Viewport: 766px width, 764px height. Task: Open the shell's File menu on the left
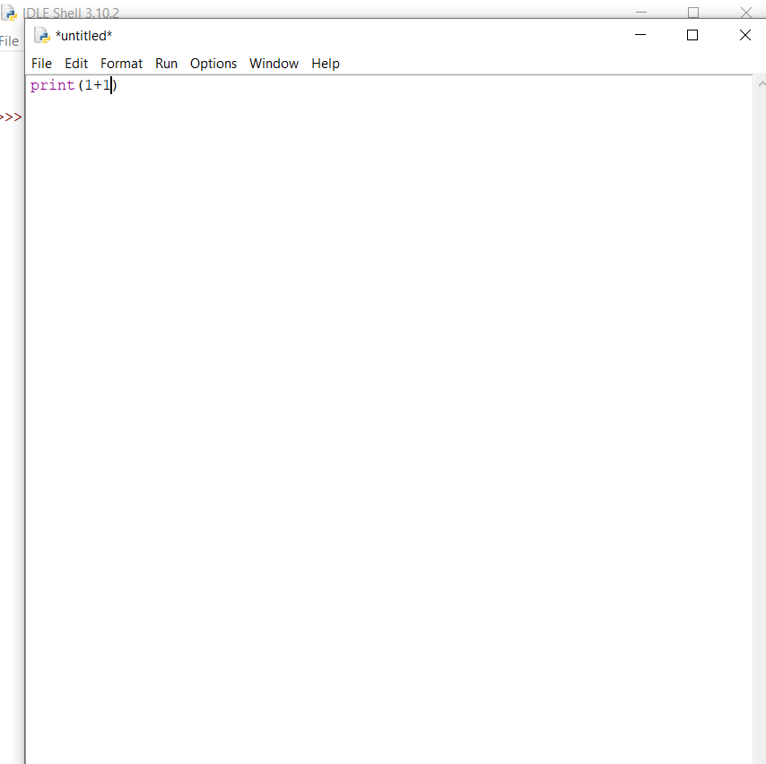point(9,40)
